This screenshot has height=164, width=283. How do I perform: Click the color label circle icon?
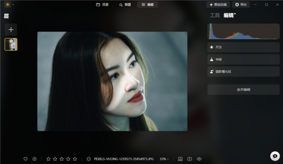[x=89, y=159]
